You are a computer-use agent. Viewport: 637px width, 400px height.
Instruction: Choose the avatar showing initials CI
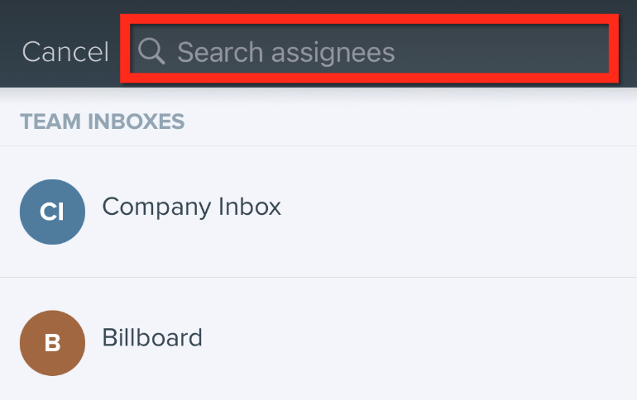[x=52, y=212]
